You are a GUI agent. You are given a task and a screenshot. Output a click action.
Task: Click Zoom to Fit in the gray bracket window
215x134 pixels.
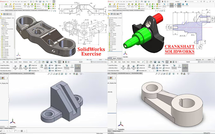49,74
